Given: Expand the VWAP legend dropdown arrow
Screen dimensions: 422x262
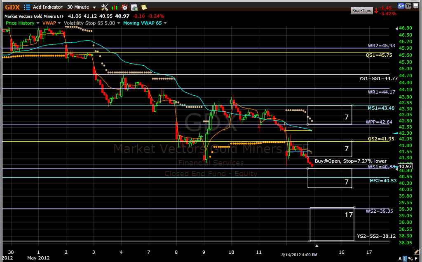Looking at the screenshot, I should (59, 23).
